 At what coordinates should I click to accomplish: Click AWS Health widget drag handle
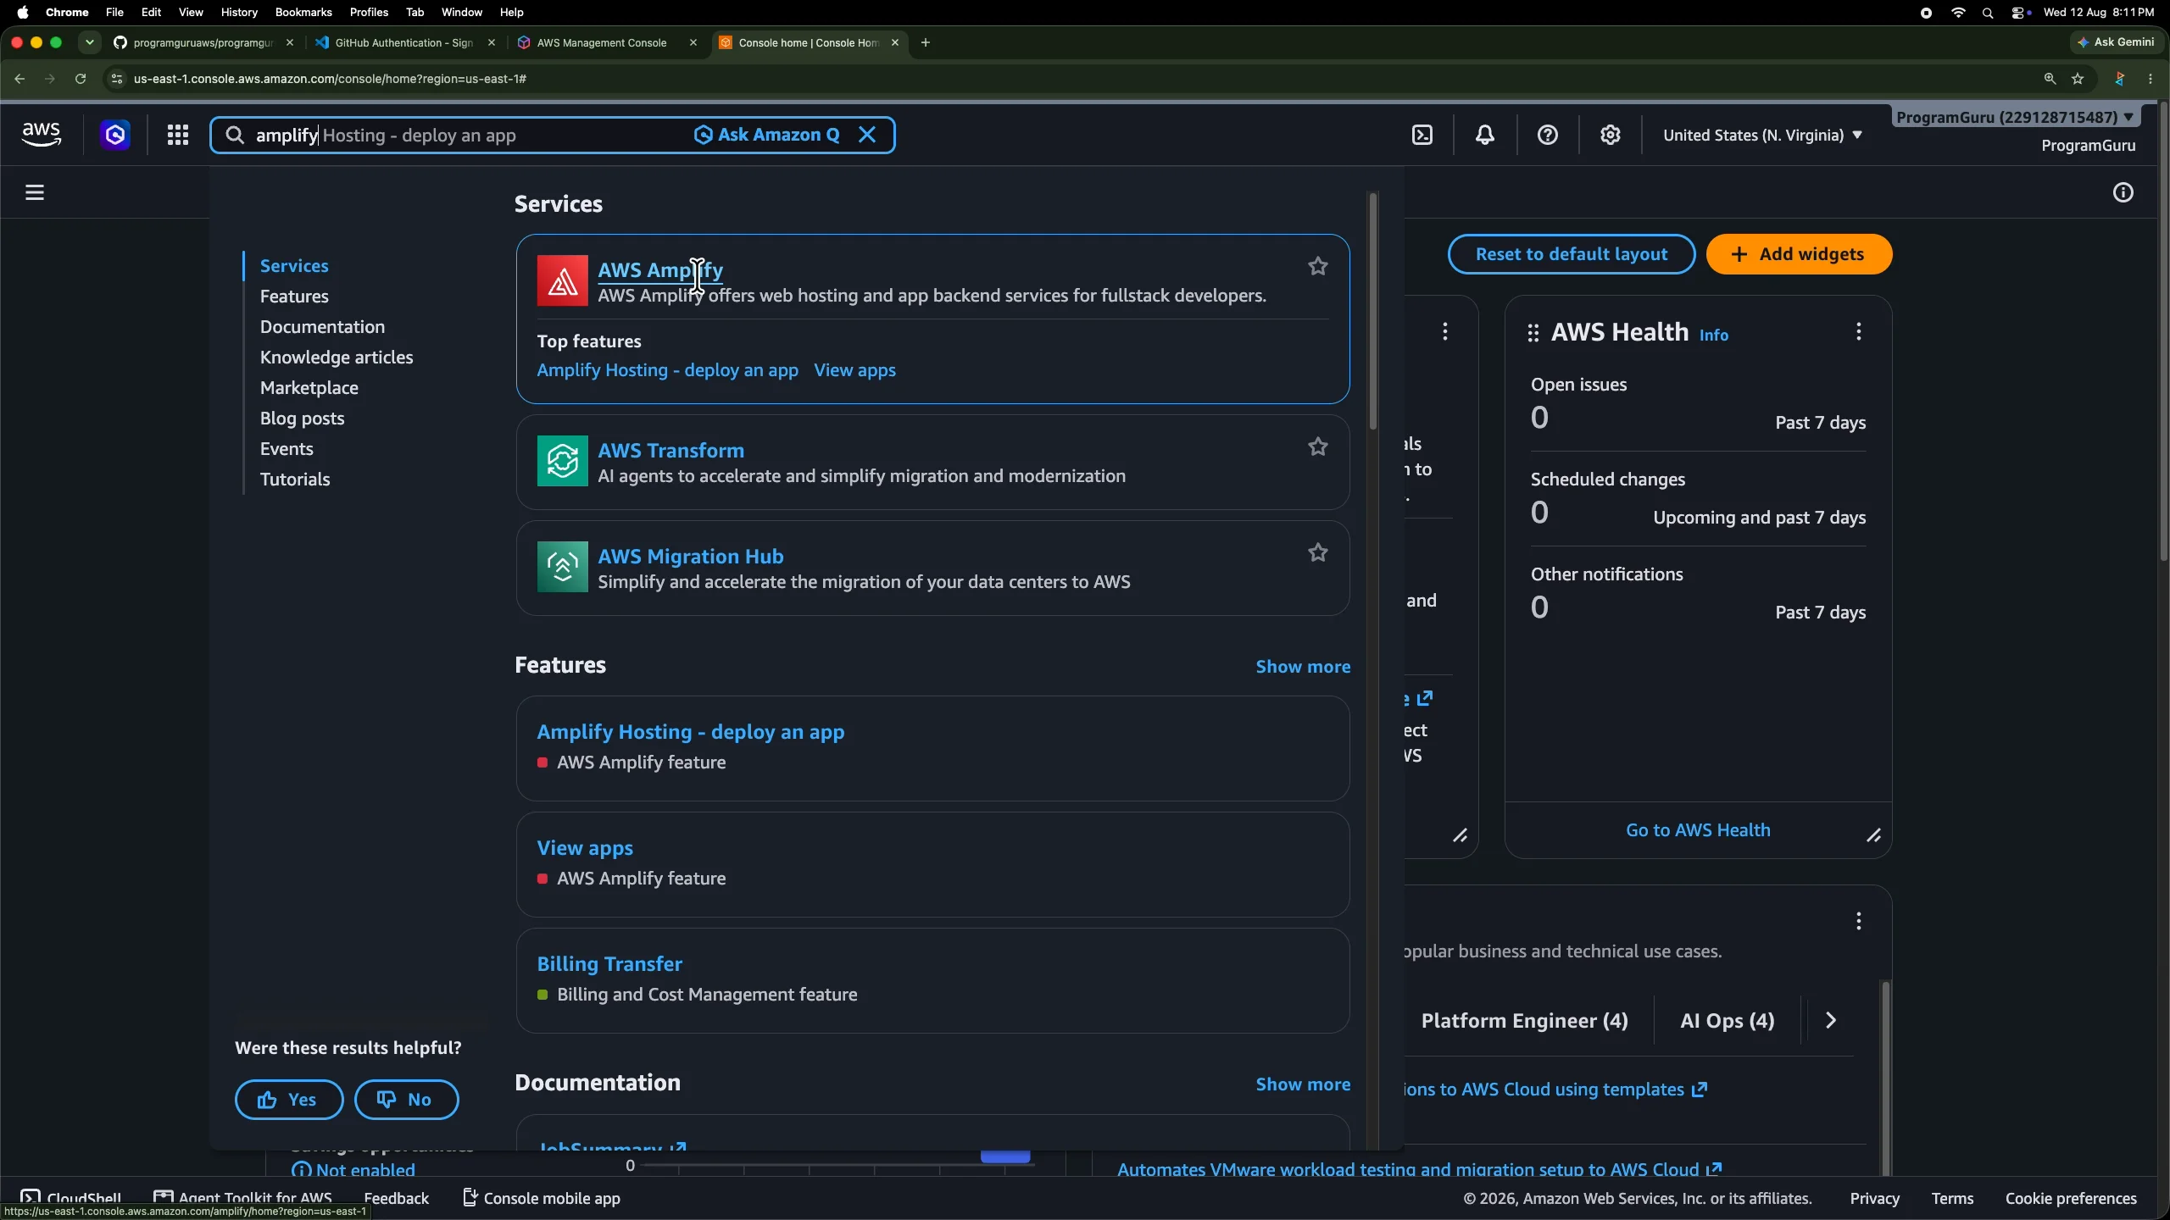[1533, 333]
